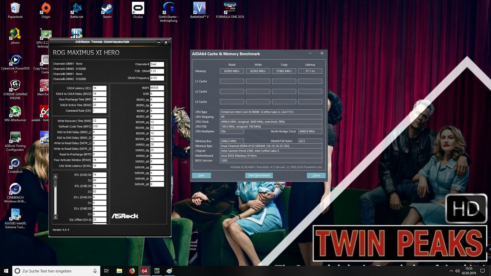Click the FSB : DRAM ratio field
The width and height of the screenshot is (491, 276).
[157, 71]
